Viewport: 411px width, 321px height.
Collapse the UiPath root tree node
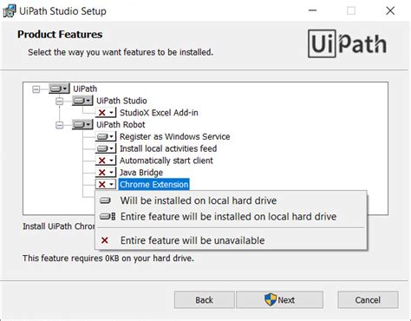(36, 89)
